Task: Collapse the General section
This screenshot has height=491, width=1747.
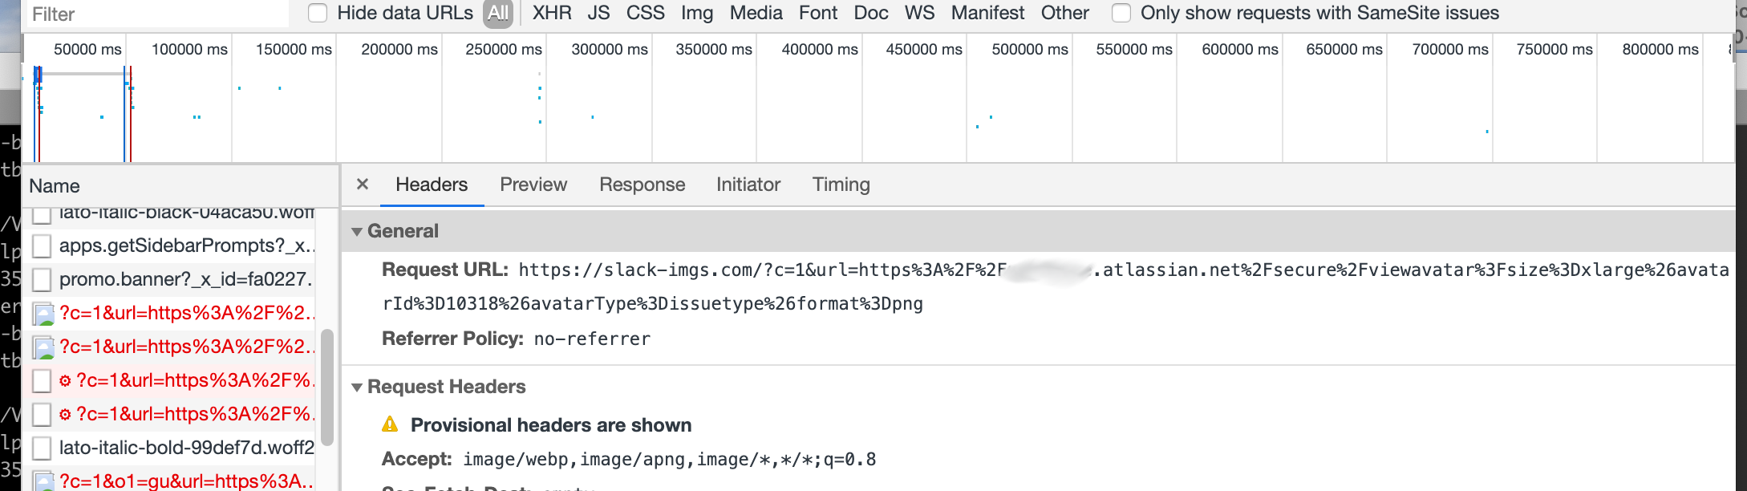Action: tap(356, 231)
